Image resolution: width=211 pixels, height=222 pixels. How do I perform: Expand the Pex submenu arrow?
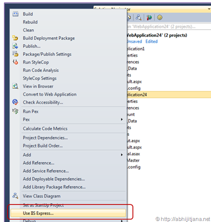tap(122, 120)
